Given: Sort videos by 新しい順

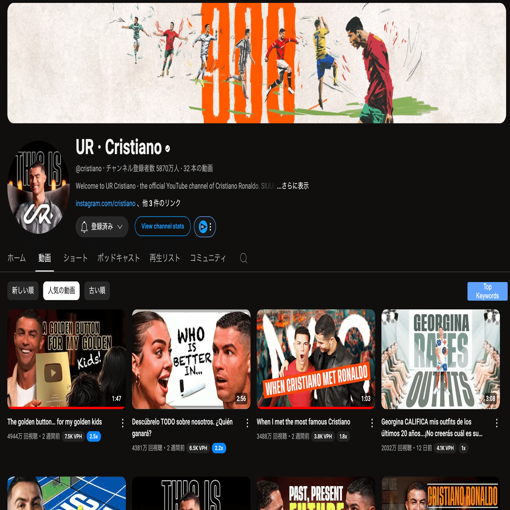Looking at the screenshot, I should (x=23, y=290).
